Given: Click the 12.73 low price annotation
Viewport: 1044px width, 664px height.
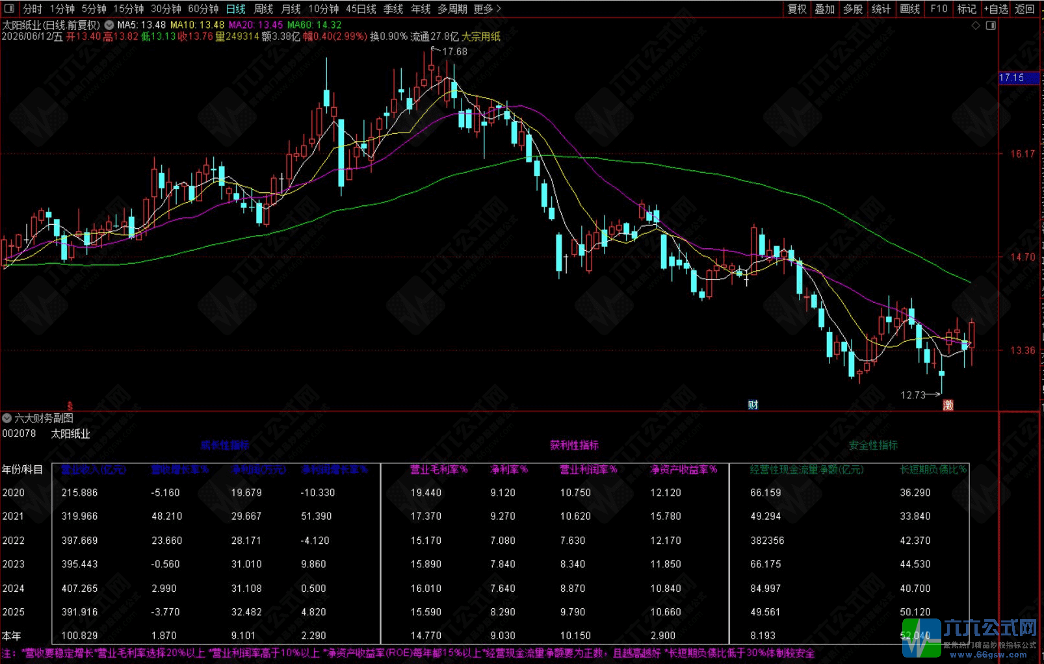Looking at the screenshot, I should point(913,394).
